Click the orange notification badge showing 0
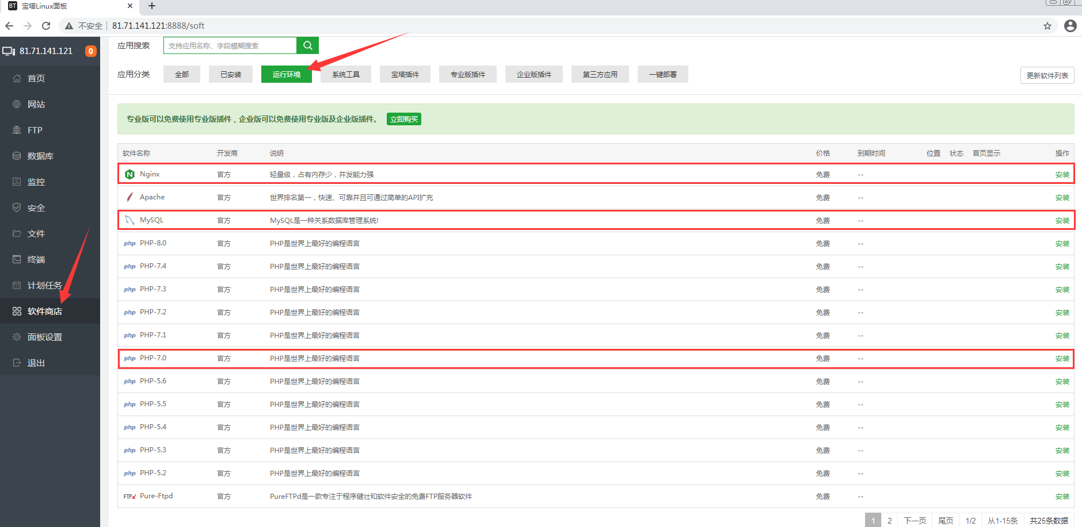This screenshot has width=1082, height=527. 90,51
